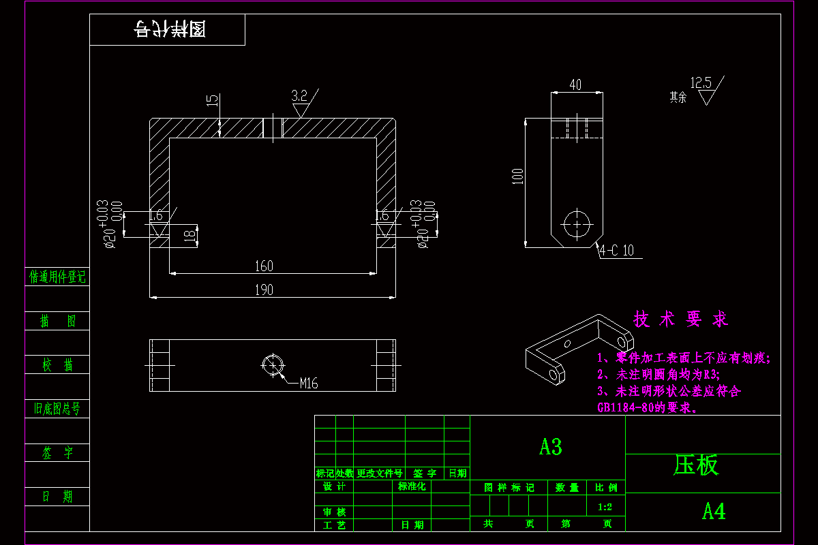Click the GB1184-80的要求 line
The width and height of the screenshot is (818, 545).
pos(647,408)
